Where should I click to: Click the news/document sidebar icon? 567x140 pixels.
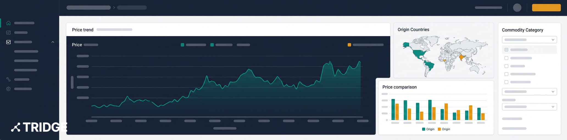(9, 33)
